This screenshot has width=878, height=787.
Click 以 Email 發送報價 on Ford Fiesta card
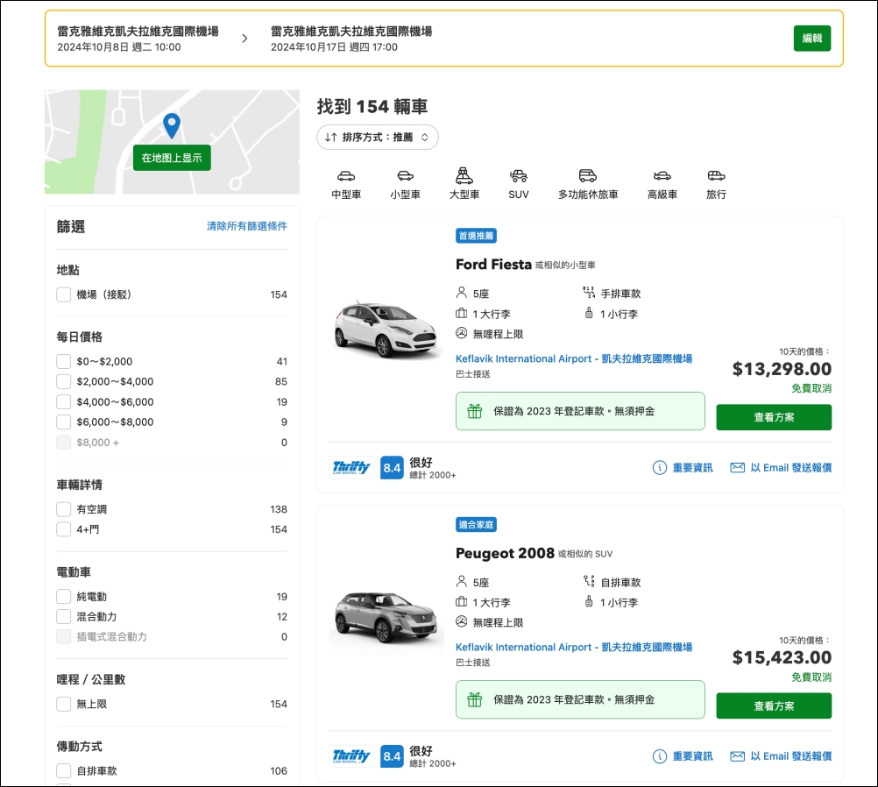tap(791, 468)
